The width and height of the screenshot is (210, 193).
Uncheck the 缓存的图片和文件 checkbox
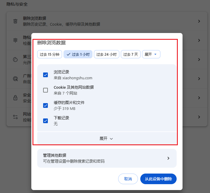tap(45, 105)
